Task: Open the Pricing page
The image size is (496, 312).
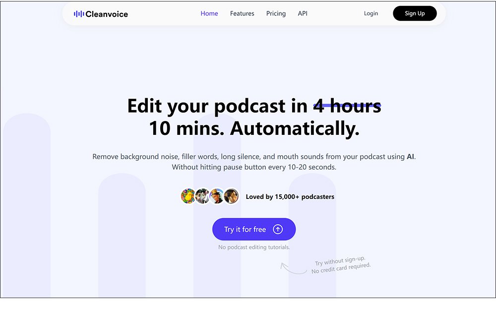Action: pos(276,13)
